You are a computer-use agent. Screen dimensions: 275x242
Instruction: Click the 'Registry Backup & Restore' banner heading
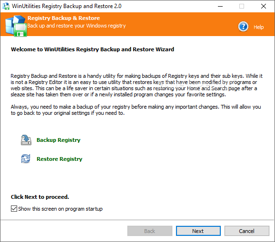tap(64, 18)
